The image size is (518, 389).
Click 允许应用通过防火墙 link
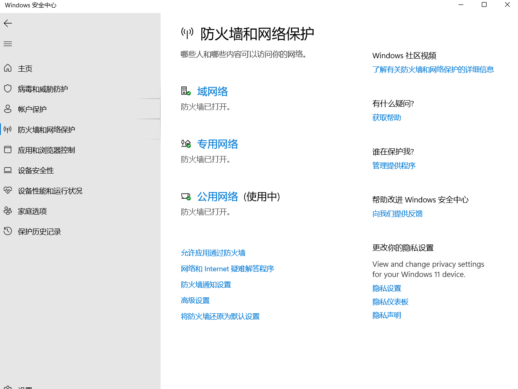[x=213, y=253]
